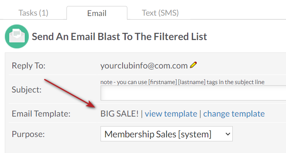Image resolution: width=286 pixels, height=153 pixels.
Task: Click the Email Template: label
Action: point(41,114)
